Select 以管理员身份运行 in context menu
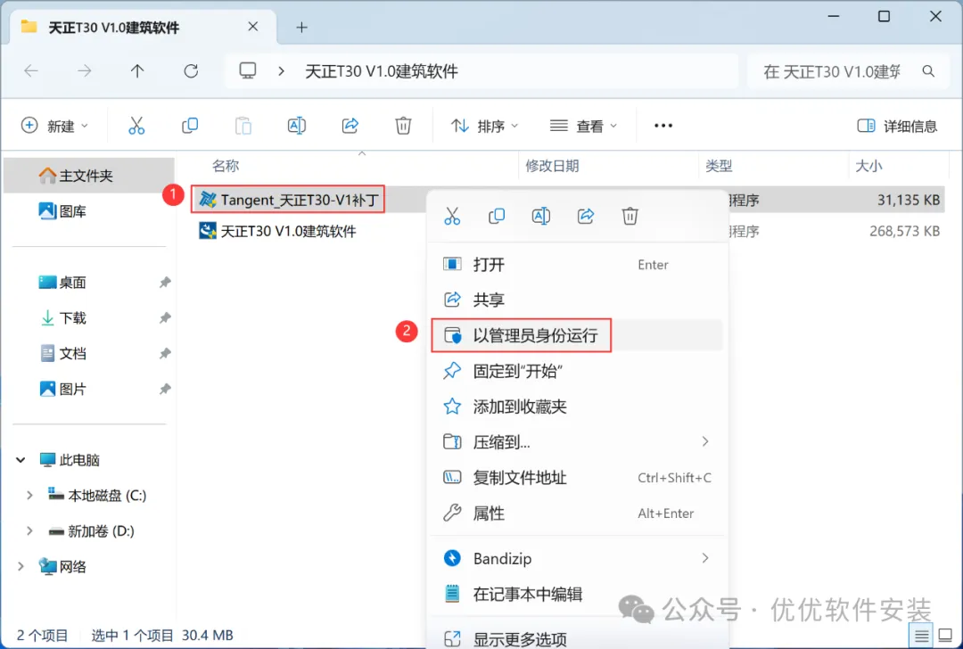963x649 pixels. click(x=577, y=335)
